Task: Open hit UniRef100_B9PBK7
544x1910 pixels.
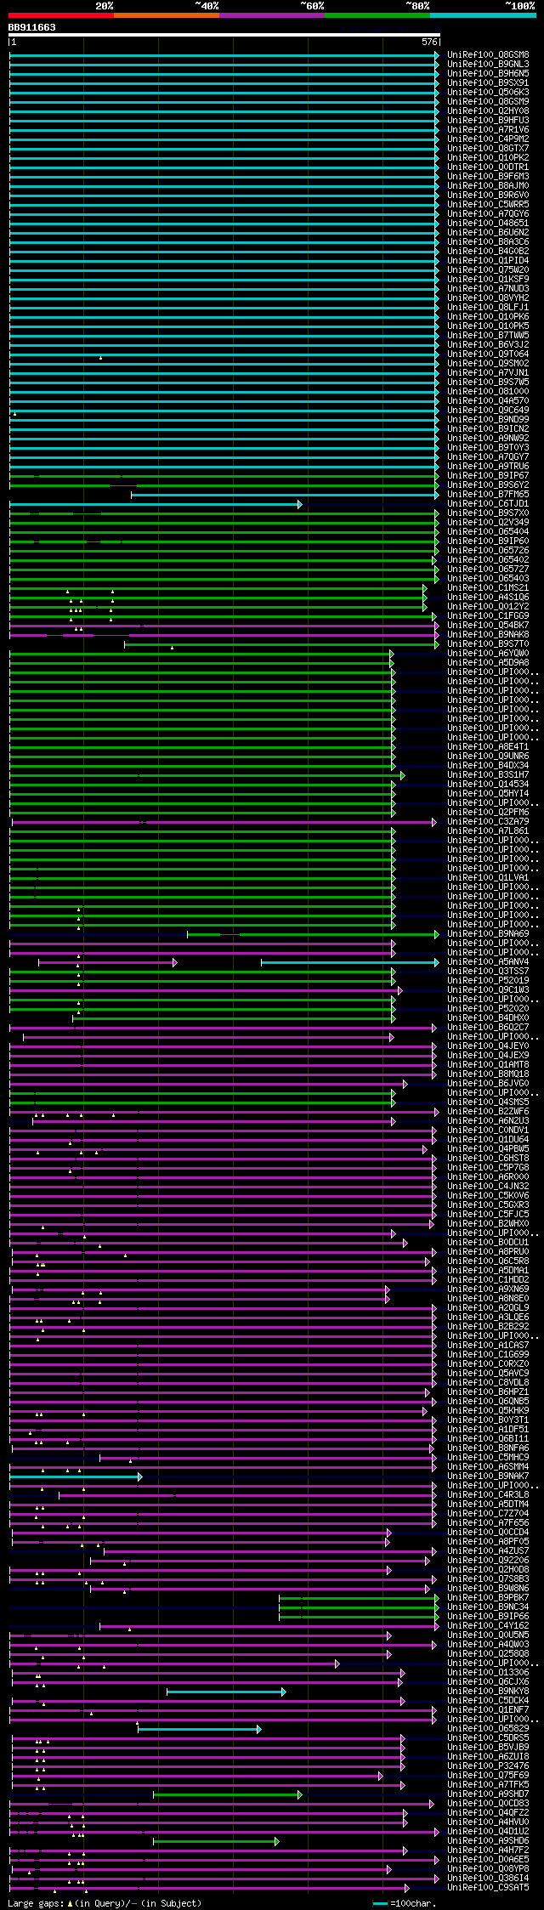Action: click(488, 1597)
